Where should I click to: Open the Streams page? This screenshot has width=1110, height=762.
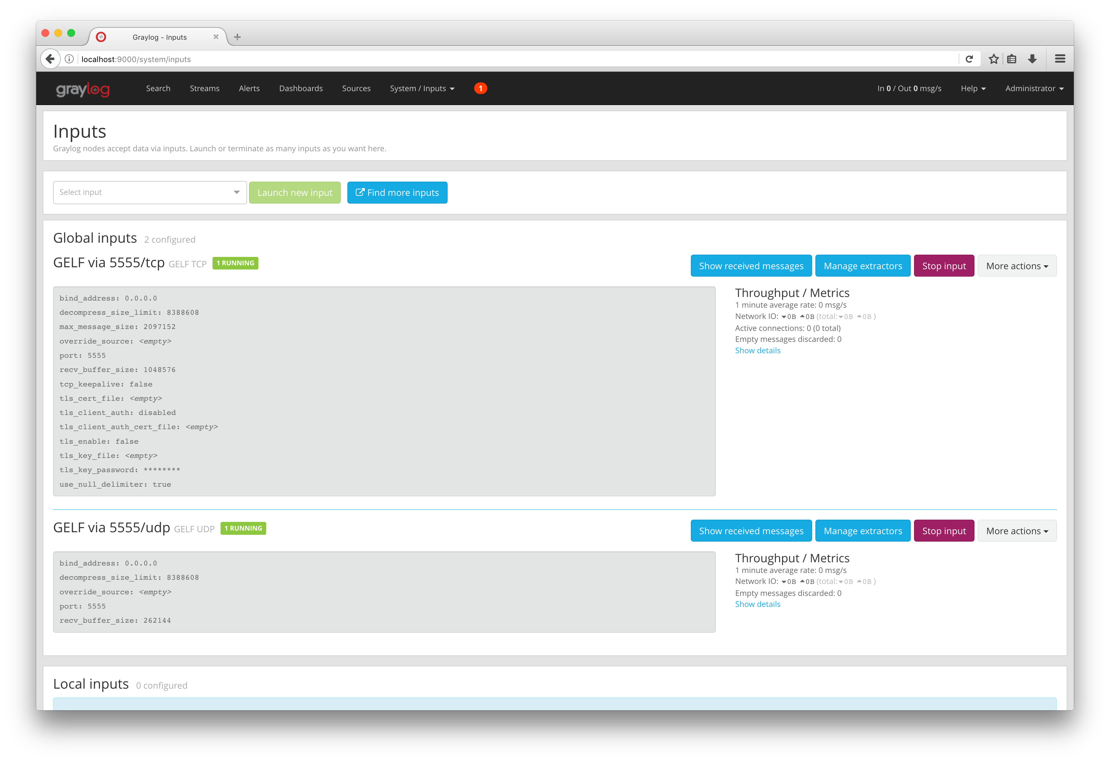[x=204, y=88]
